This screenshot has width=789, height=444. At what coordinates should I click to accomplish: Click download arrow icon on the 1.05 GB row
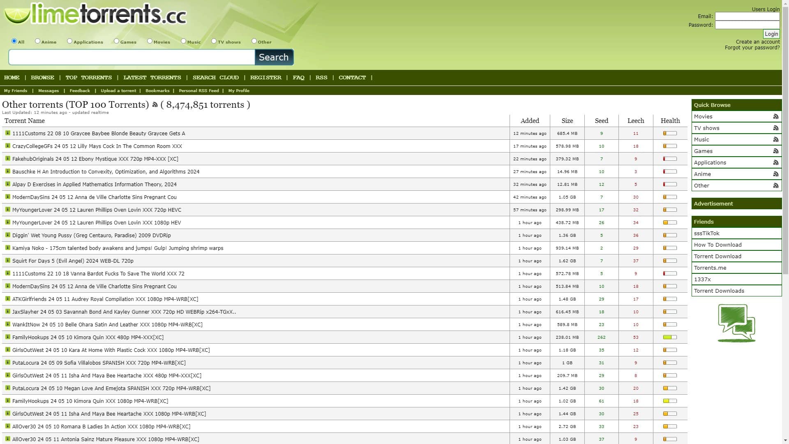[7, 197]
